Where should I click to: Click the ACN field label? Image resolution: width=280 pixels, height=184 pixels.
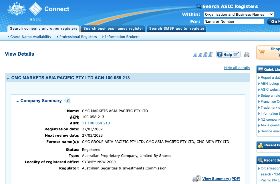[x=75, y=117]
